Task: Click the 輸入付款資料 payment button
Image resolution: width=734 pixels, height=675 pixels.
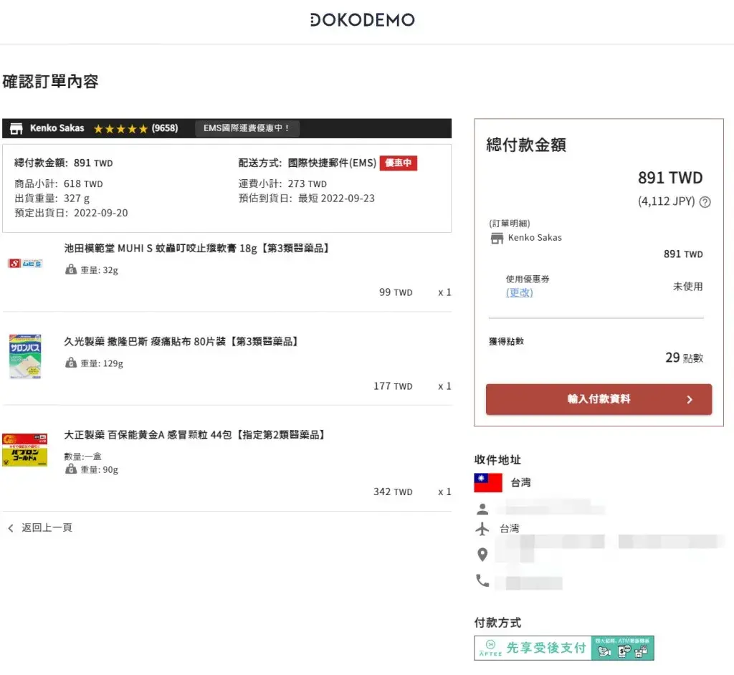Action: 599,399
